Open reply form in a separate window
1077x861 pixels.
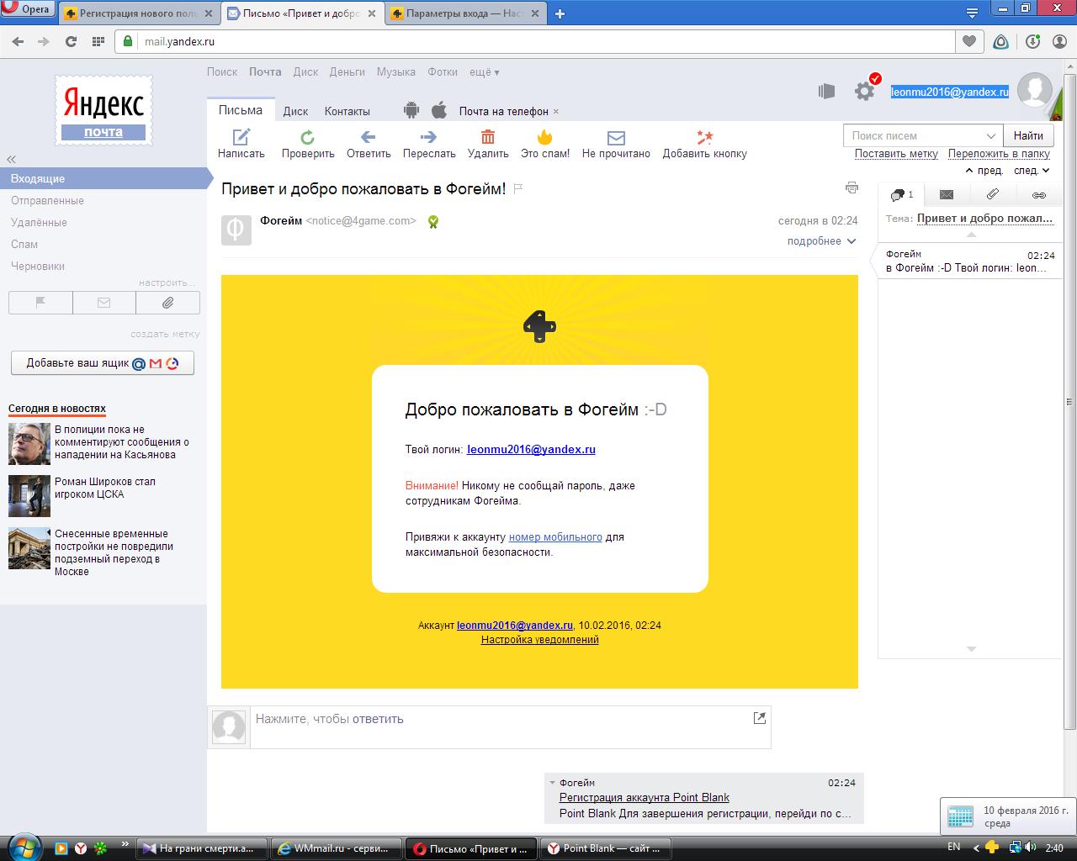click(760, 718)
